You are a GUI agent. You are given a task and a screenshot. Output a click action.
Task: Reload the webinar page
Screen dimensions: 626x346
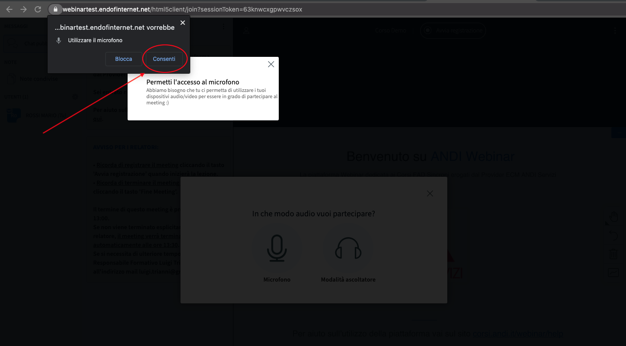pyautogui.click(x=38, y=9)
